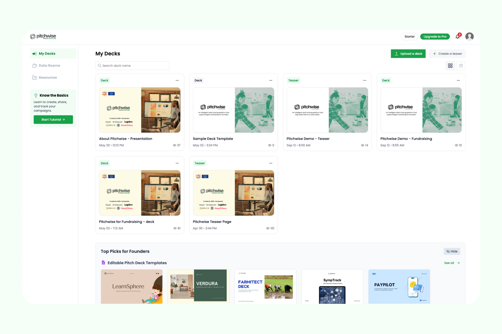Expand the menu on Pitchwise Teaser Page card

271,163
